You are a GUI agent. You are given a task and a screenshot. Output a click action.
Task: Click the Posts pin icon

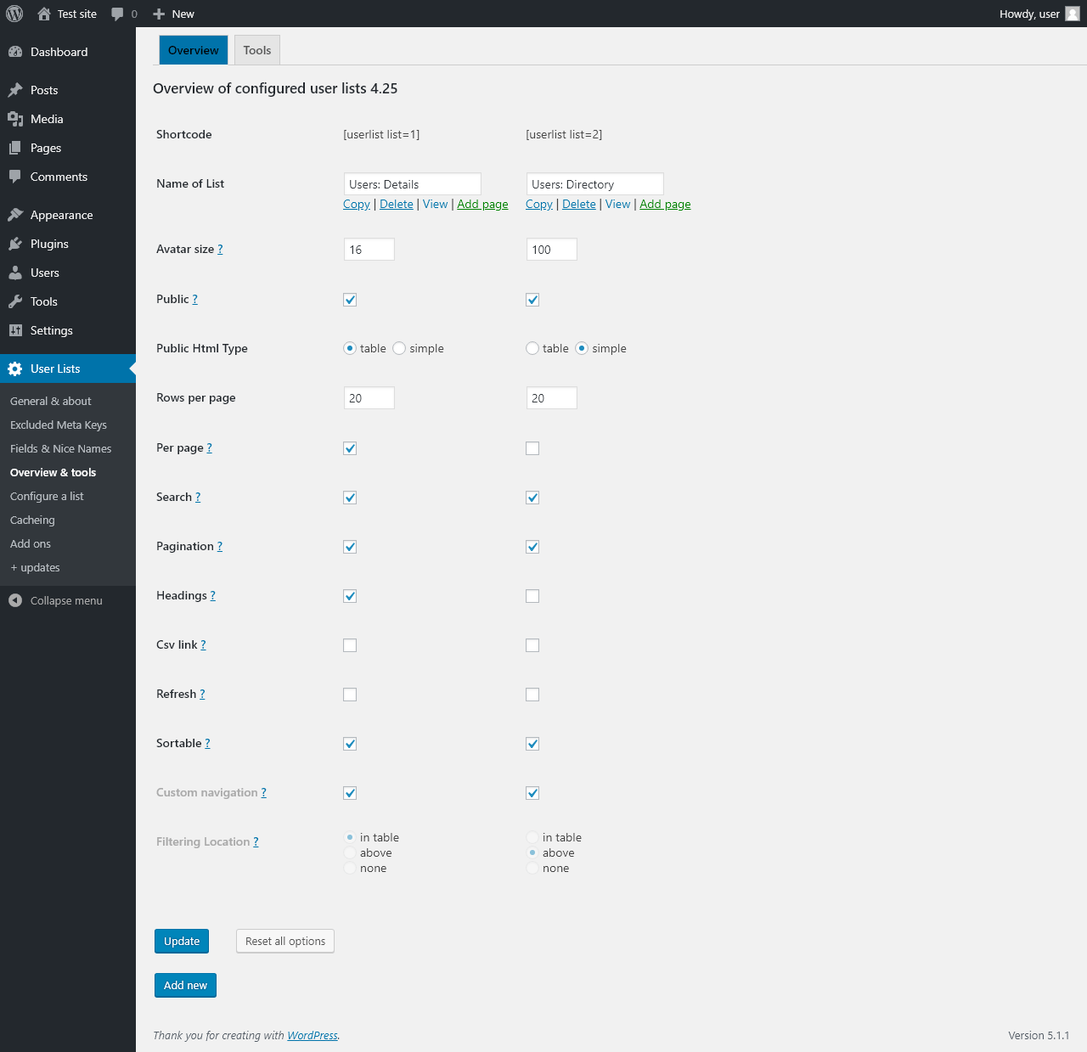click(15, 90)
